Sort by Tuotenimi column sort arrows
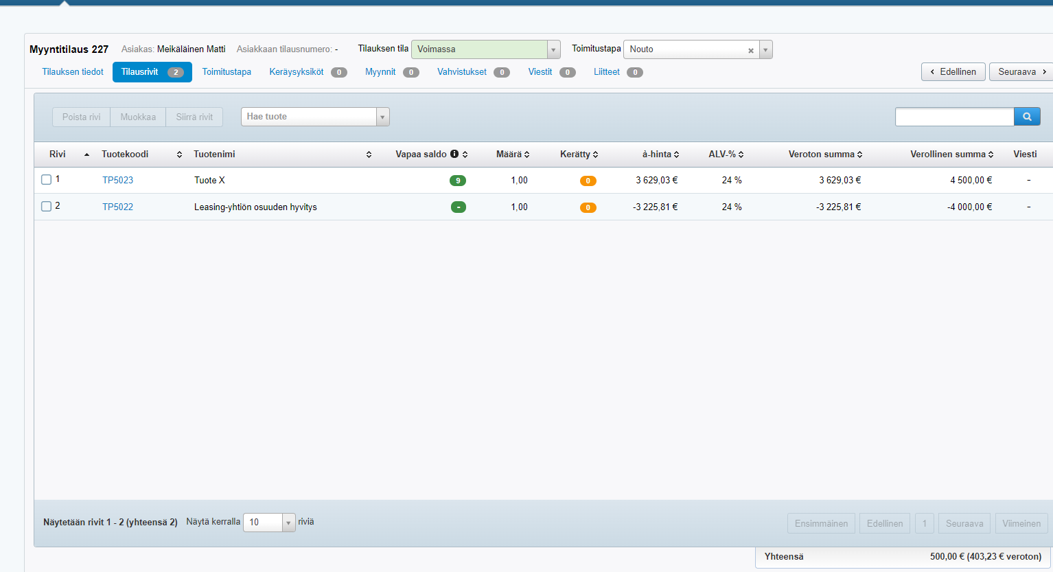 [369, 155]
